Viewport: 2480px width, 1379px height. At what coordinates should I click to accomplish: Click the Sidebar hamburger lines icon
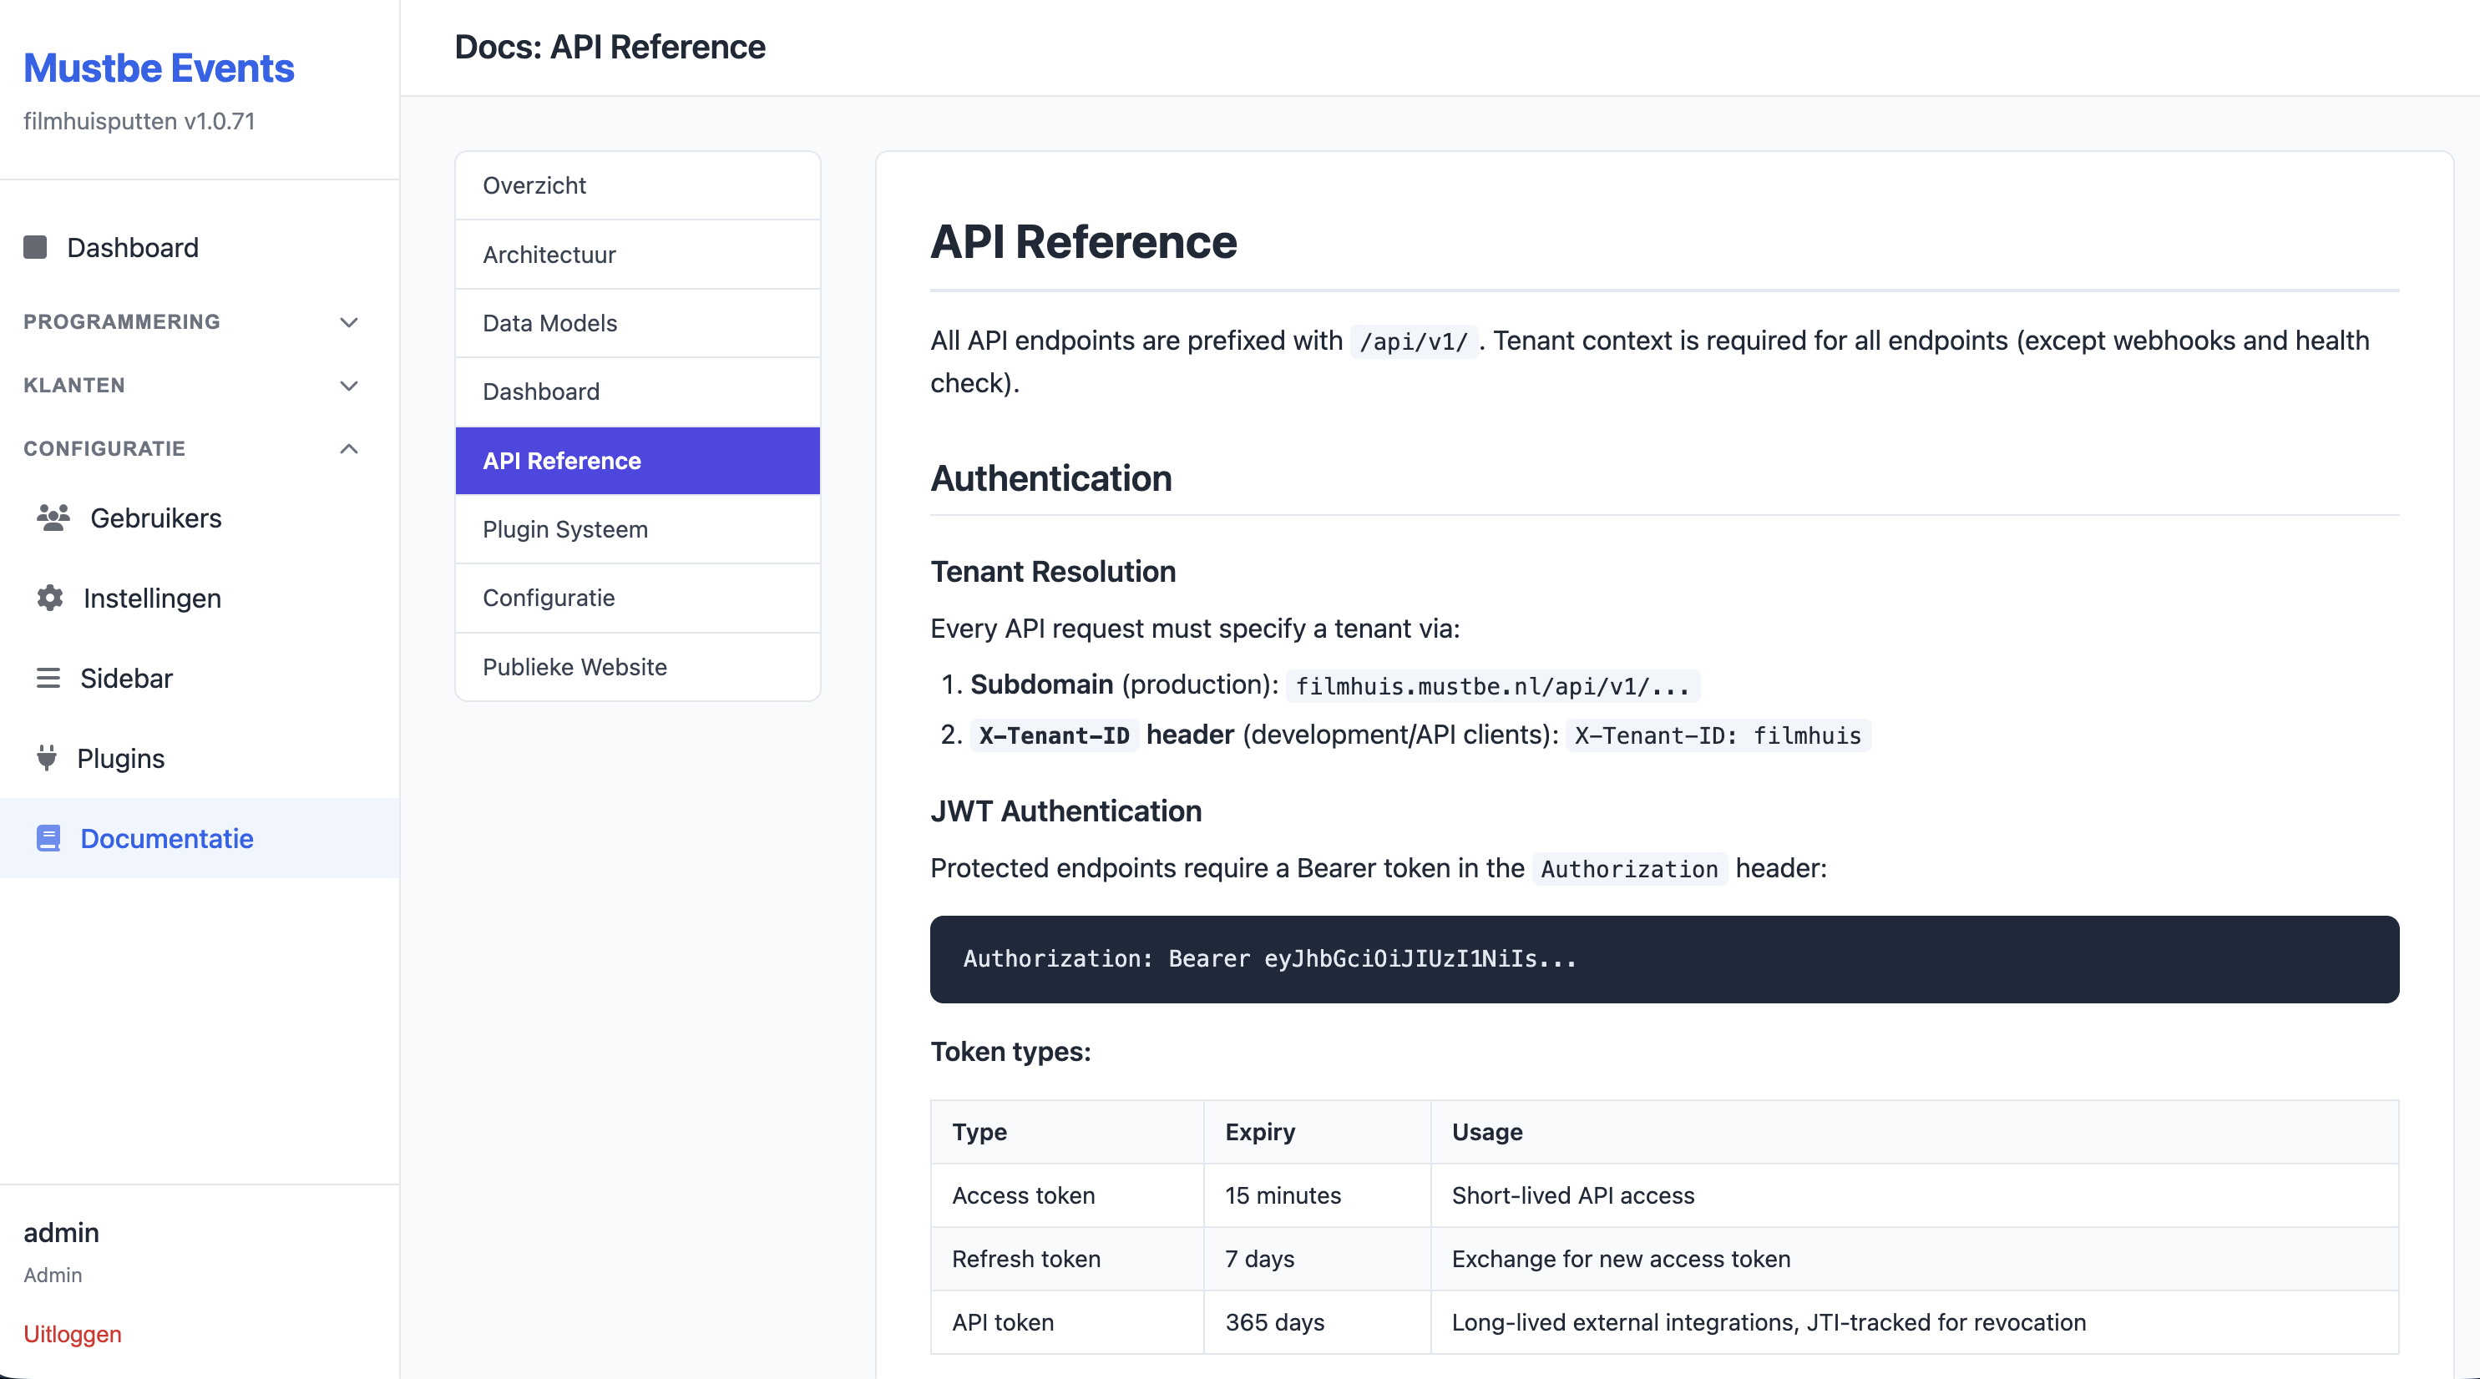48,679
